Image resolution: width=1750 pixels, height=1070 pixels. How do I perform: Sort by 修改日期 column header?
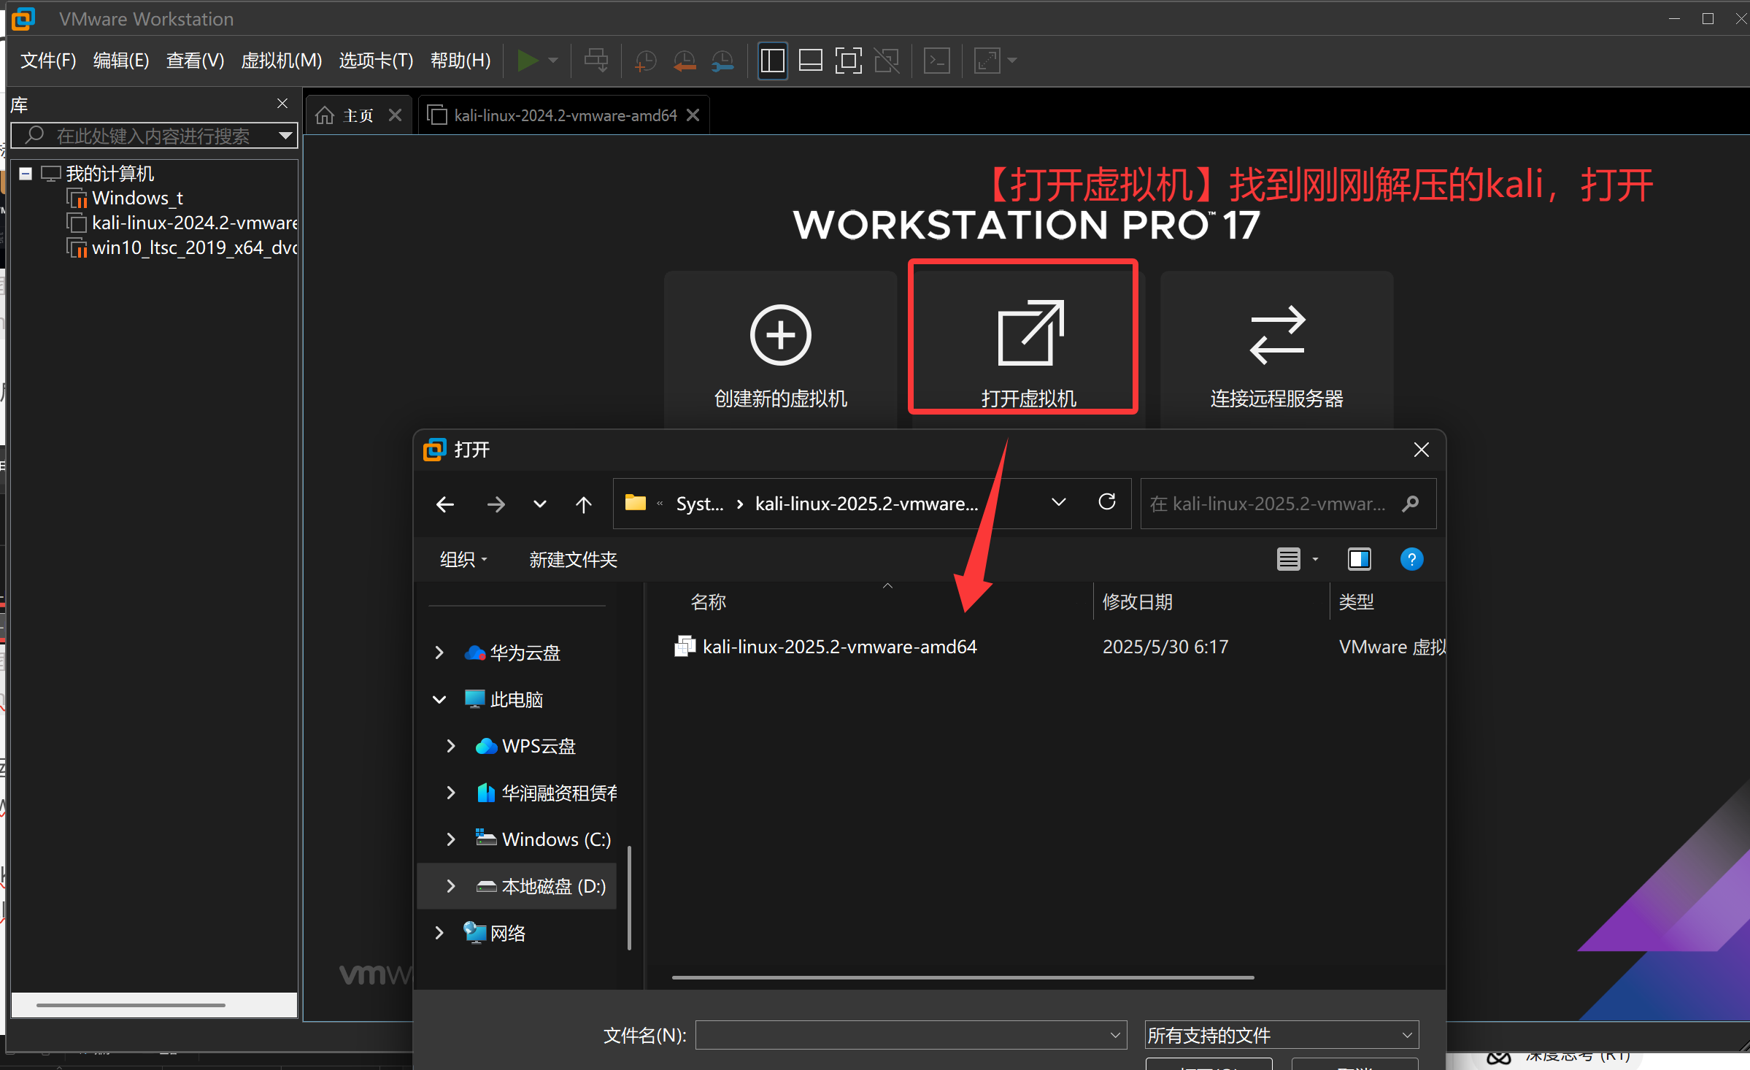pos(1137,602)
